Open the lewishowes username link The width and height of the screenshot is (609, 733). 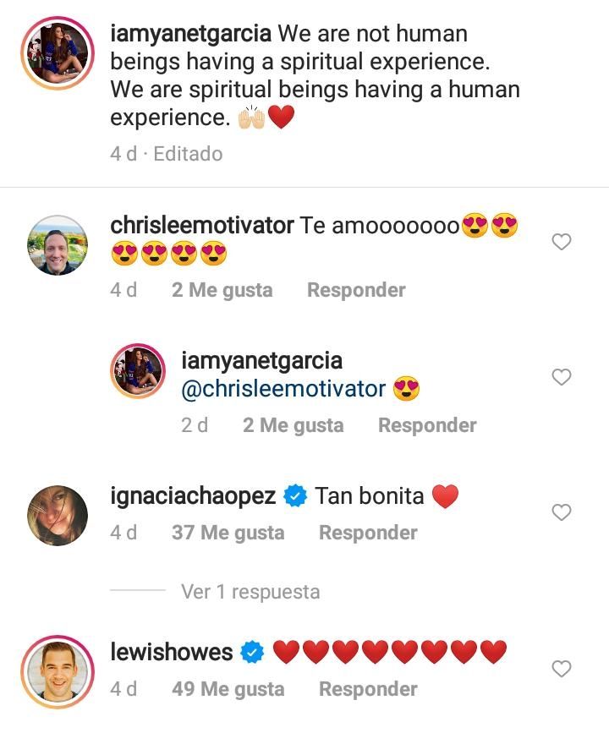point(172,652)
